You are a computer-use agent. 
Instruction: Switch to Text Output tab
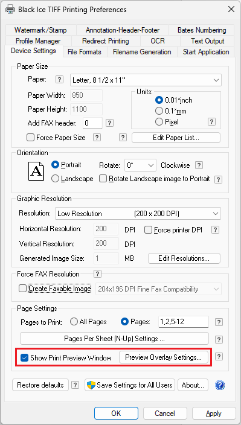point(208,41)
